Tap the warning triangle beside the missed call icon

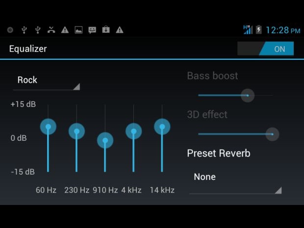[65, 30]
